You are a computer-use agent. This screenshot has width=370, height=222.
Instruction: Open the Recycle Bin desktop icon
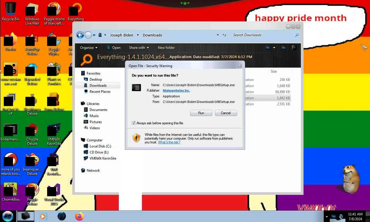(11, 12)
